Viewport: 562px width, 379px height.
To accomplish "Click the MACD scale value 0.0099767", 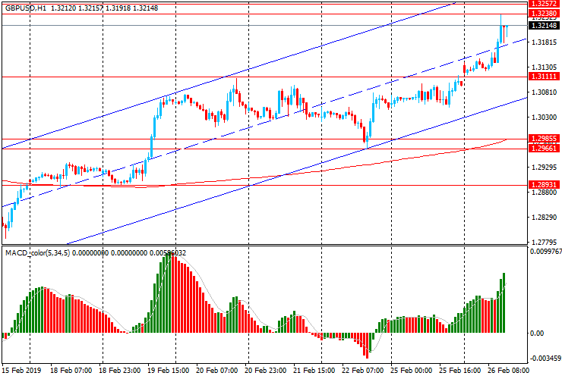I will [545, 251].
